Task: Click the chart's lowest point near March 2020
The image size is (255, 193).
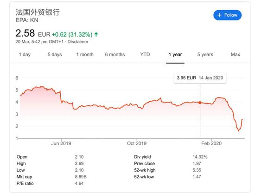Action: (x=239, y=131)
